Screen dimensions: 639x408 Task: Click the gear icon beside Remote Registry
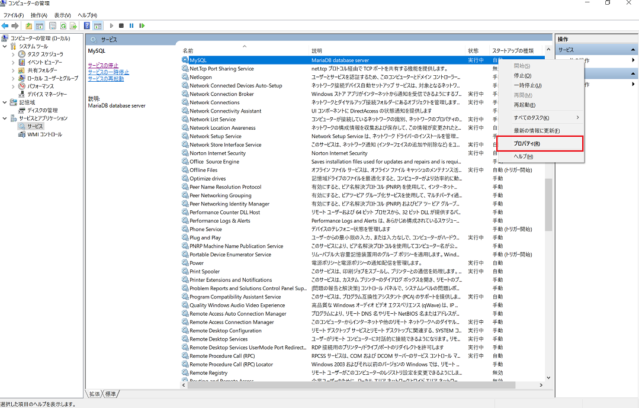(185, 373)
